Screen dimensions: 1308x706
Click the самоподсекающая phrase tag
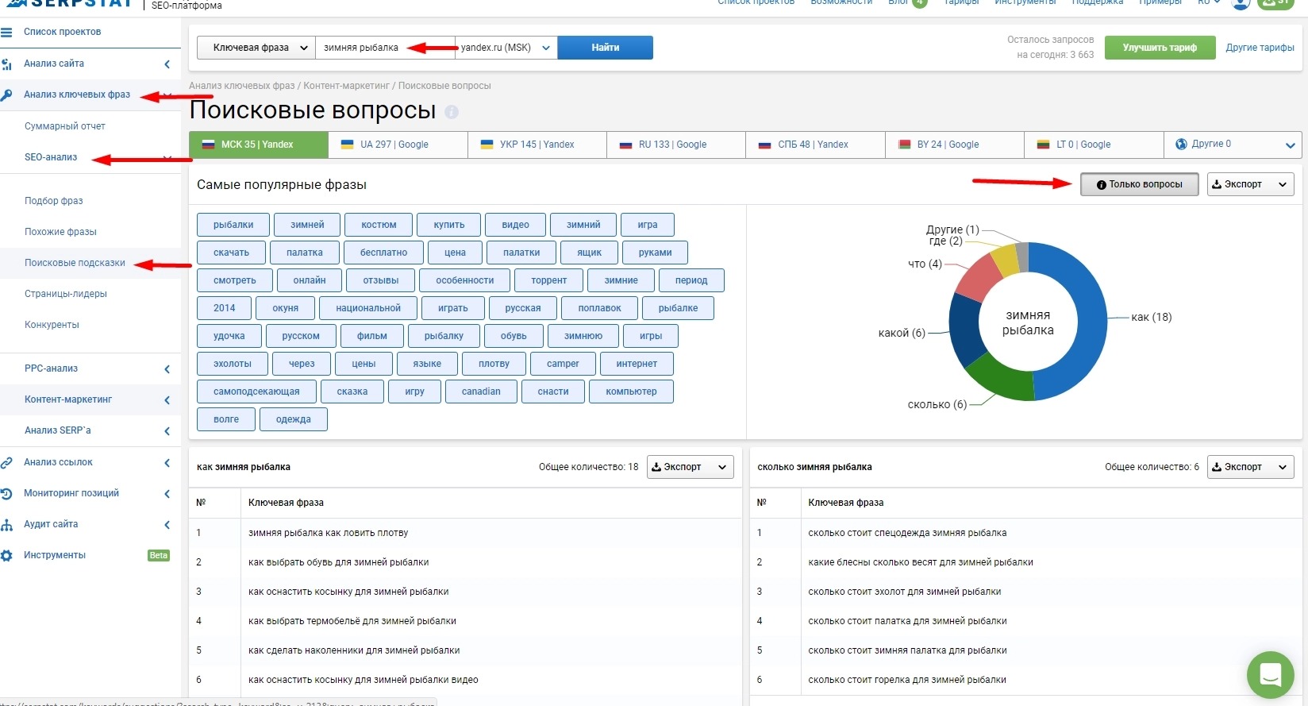click(256, 392)
